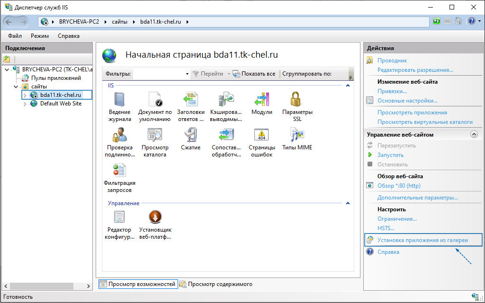485x303 pixels.
Task: Open the Ведение журнала logging feature
Action: pos(119,107)
